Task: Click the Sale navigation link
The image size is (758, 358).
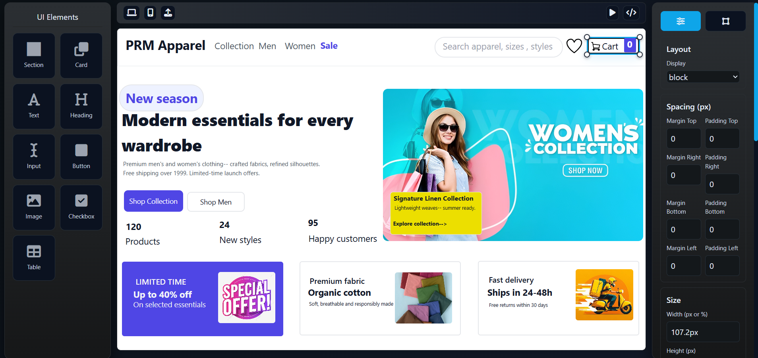Action: pos(329,46)
